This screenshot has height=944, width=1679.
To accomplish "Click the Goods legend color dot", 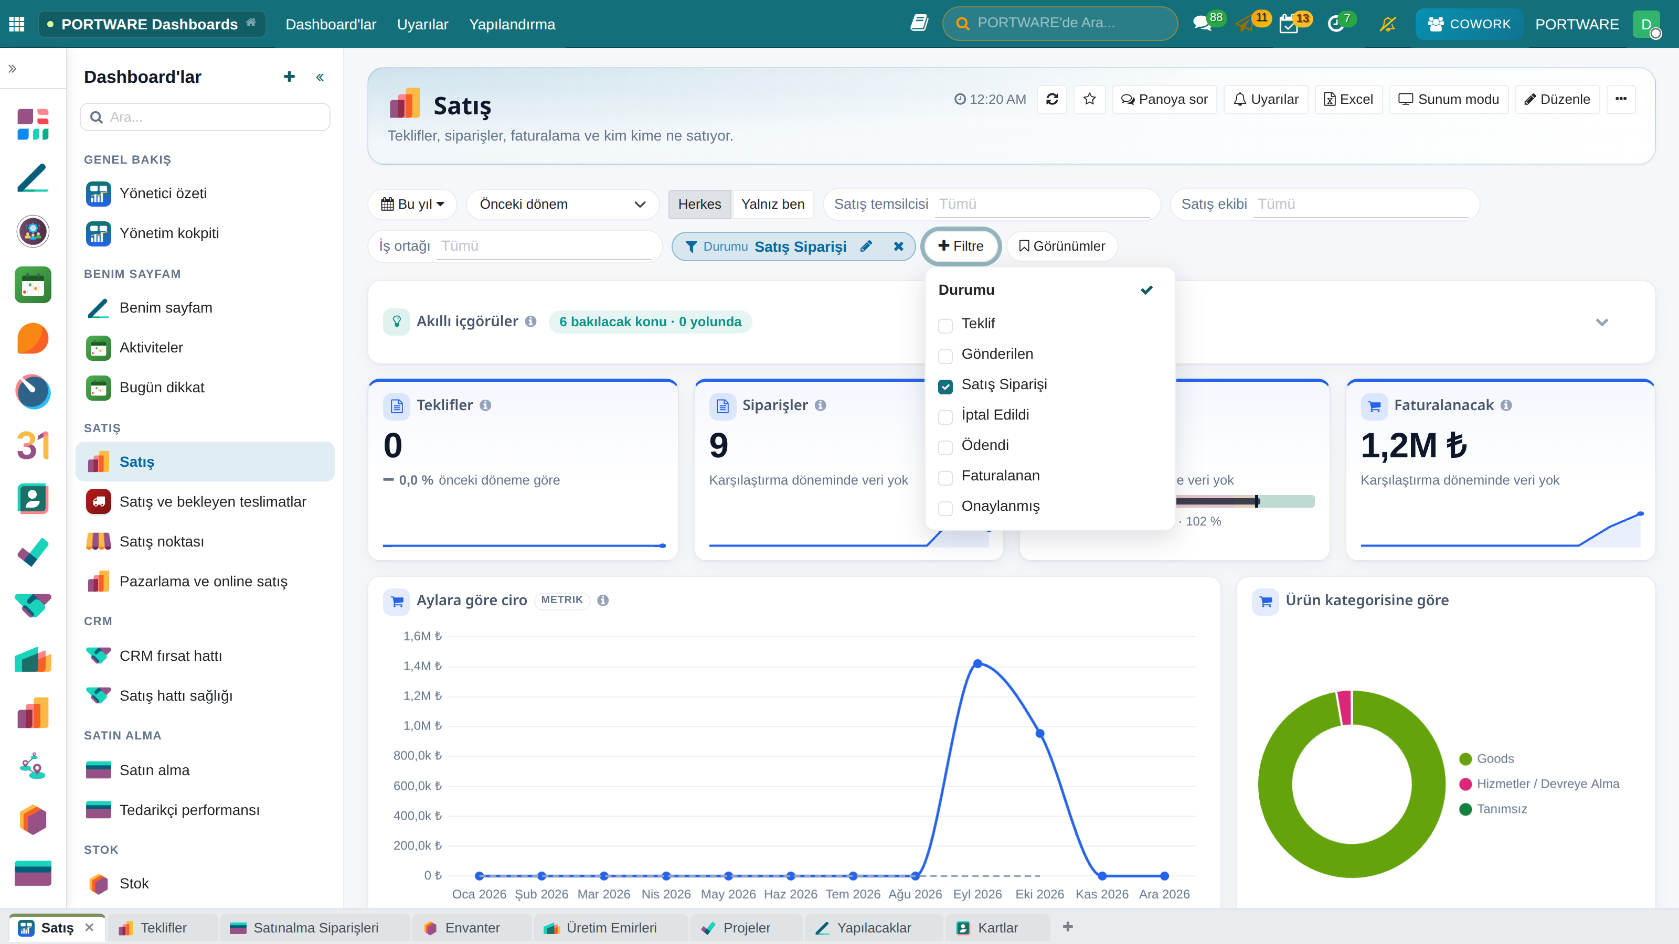I will [1465, 759].
